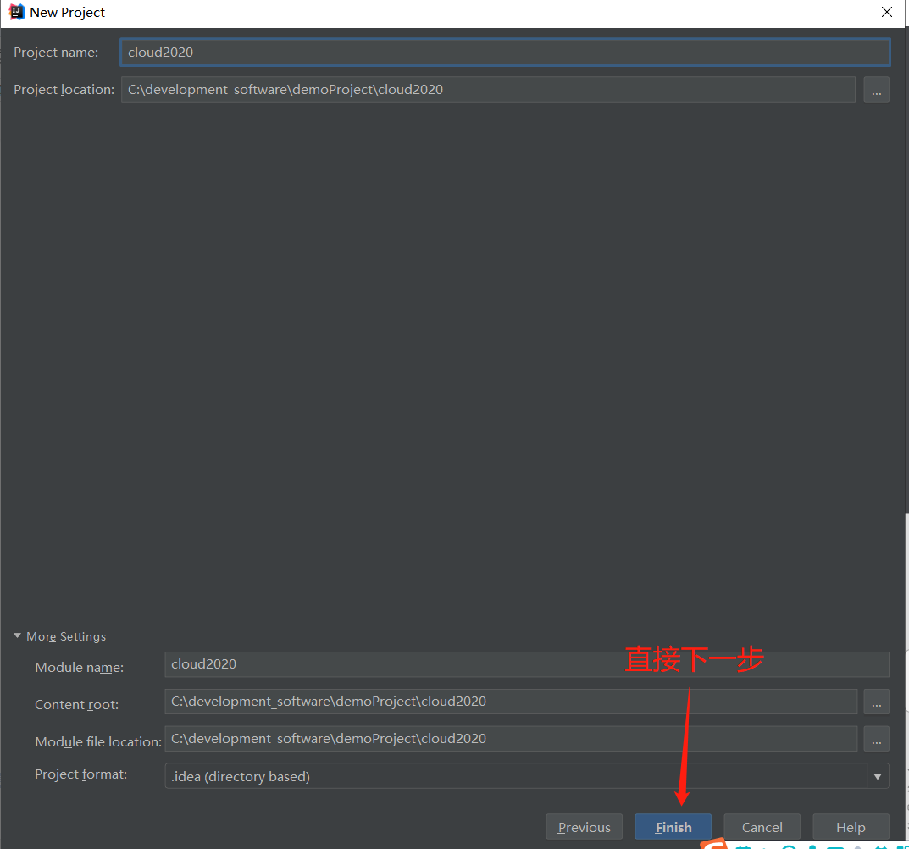Click the Project location path field
This screenshot has width=909, height=849.
[x=488, y=89]
